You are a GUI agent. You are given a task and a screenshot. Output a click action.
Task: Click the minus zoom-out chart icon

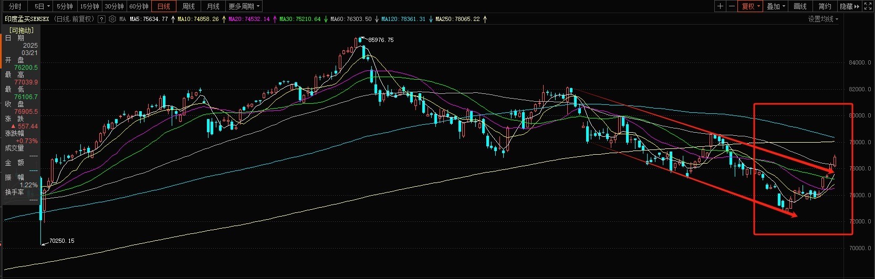732,6
